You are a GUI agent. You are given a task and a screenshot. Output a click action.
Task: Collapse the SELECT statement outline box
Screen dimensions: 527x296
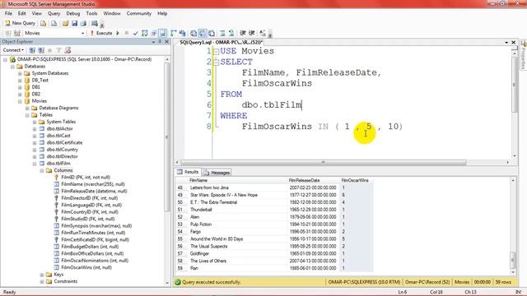click(217, 62)
